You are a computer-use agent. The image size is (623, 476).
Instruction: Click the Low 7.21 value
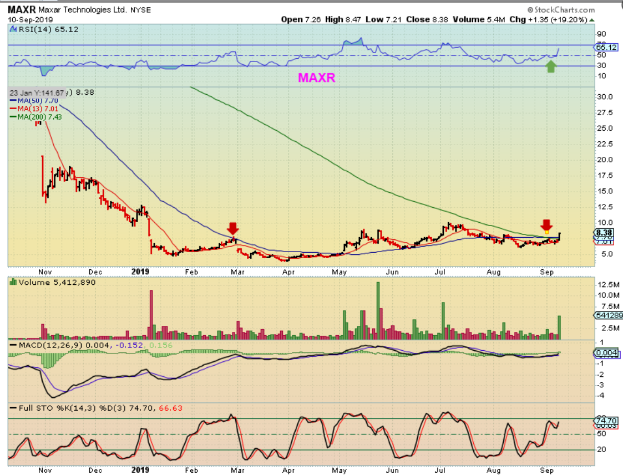point(383,19)
